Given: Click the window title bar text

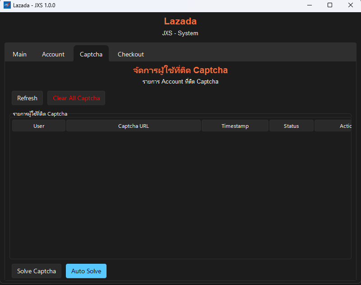Looking at the screenshot, I should click(34, 5).
